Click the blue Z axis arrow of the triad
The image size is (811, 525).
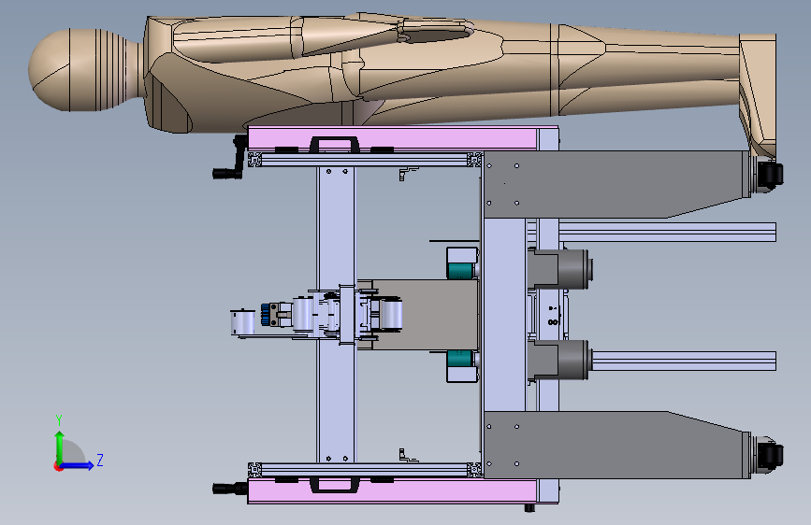[78, 465]
